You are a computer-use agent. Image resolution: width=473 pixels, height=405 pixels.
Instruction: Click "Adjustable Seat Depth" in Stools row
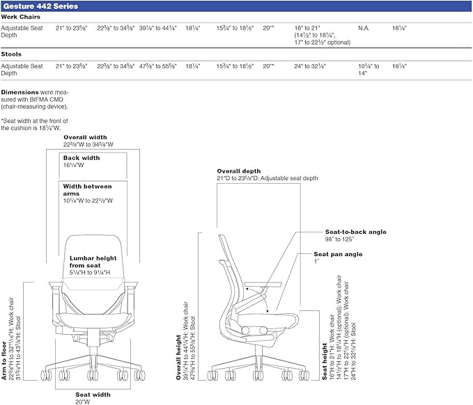click(x=22, y=70)
